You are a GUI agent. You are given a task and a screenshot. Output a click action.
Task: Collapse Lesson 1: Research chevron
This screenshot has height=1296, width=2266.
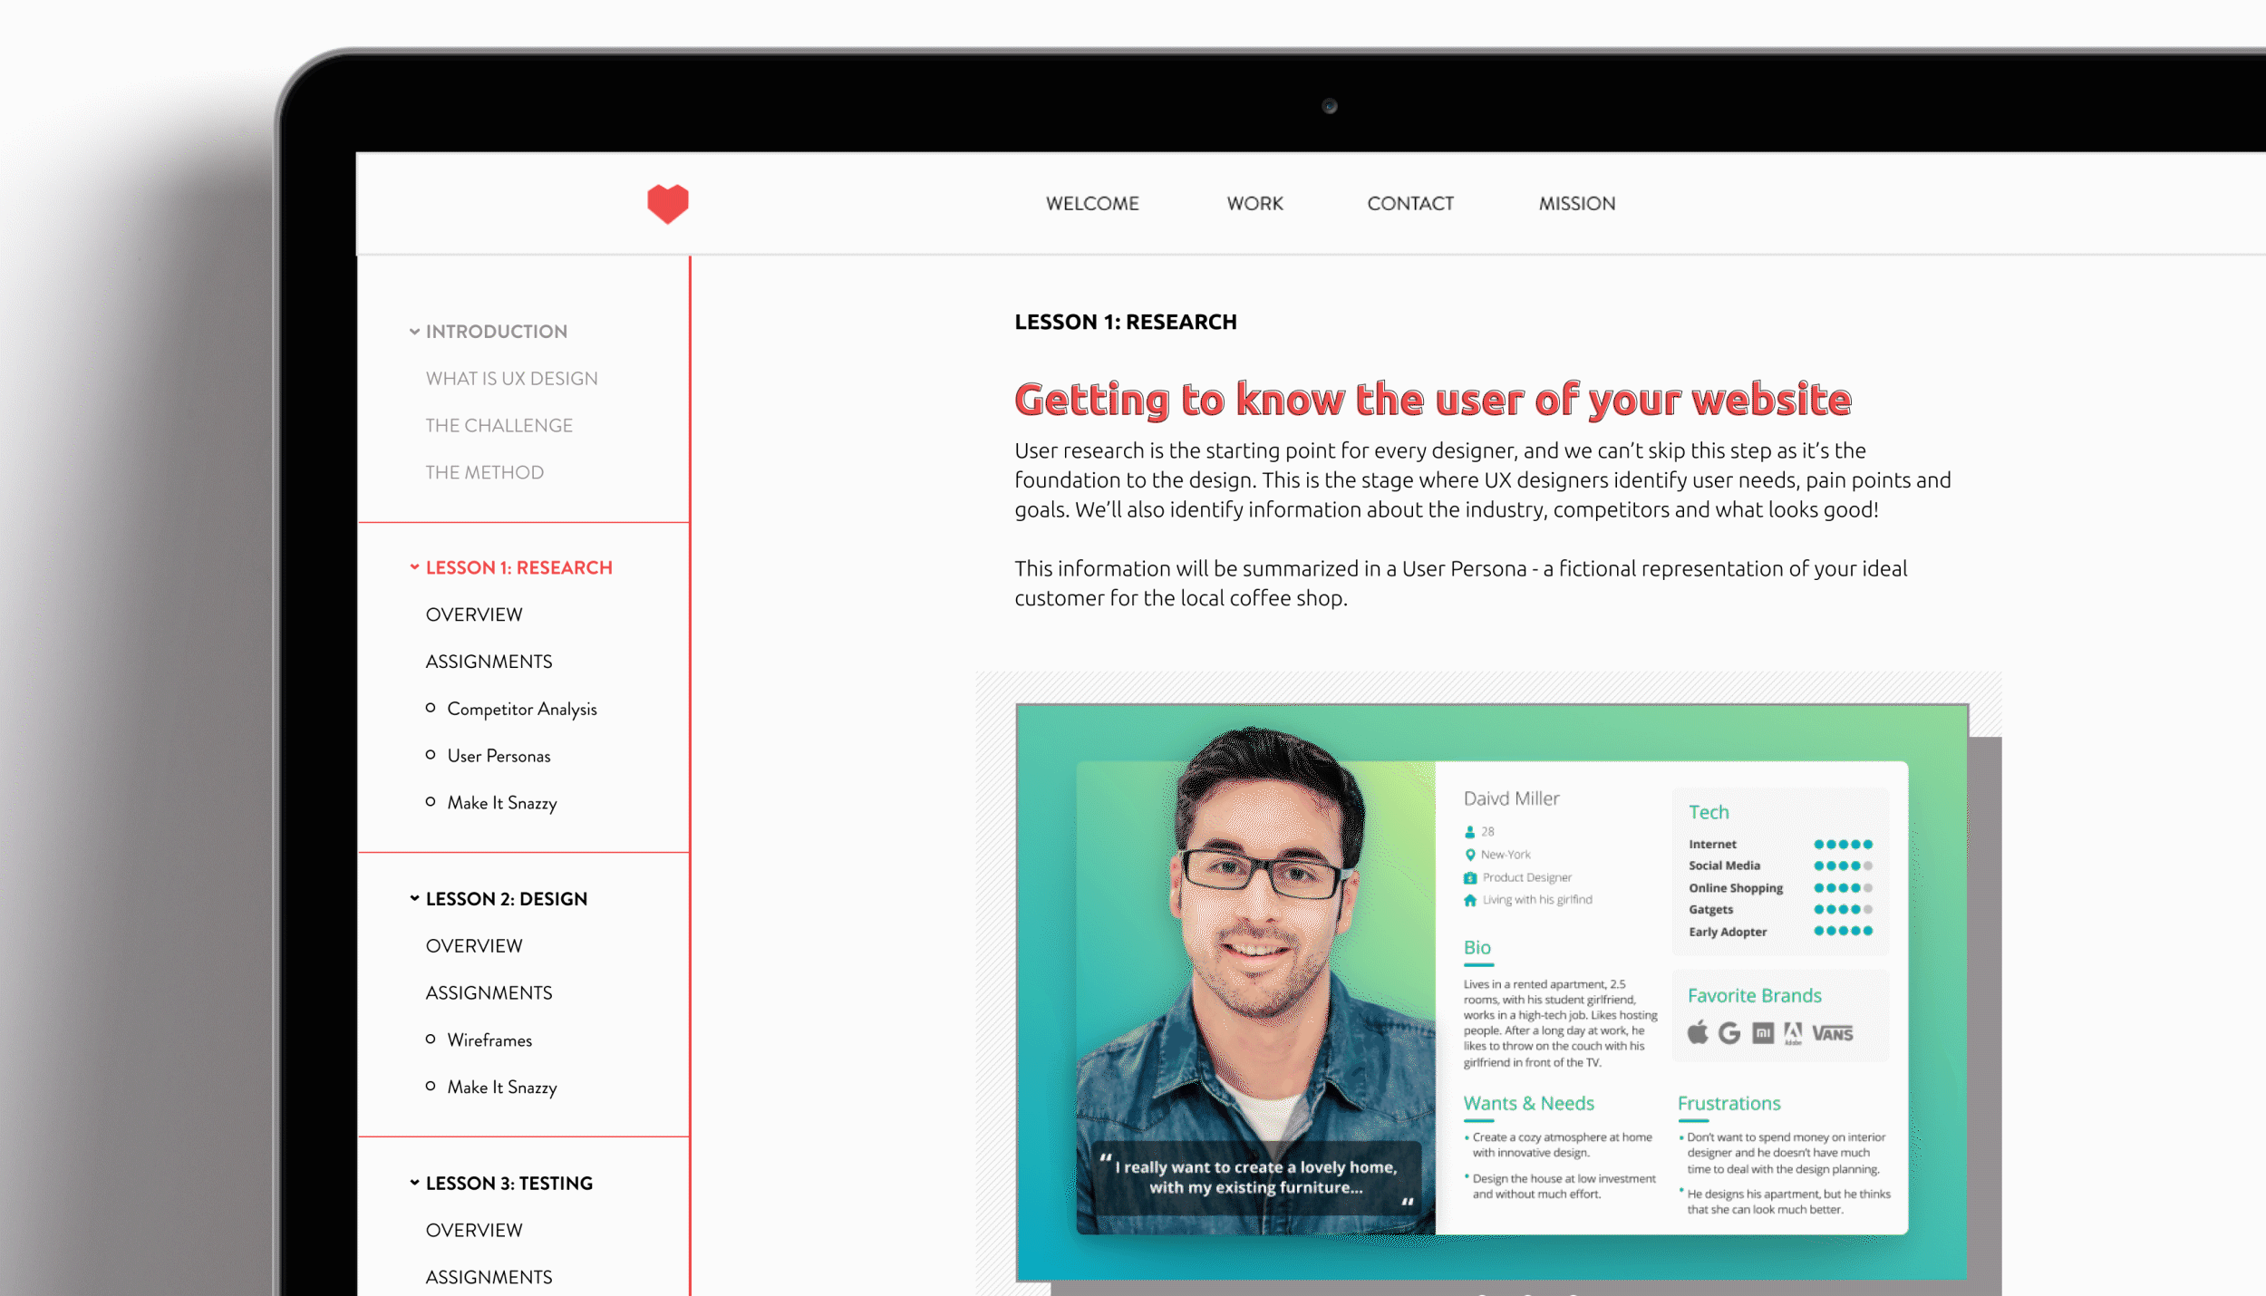(414, 567)
